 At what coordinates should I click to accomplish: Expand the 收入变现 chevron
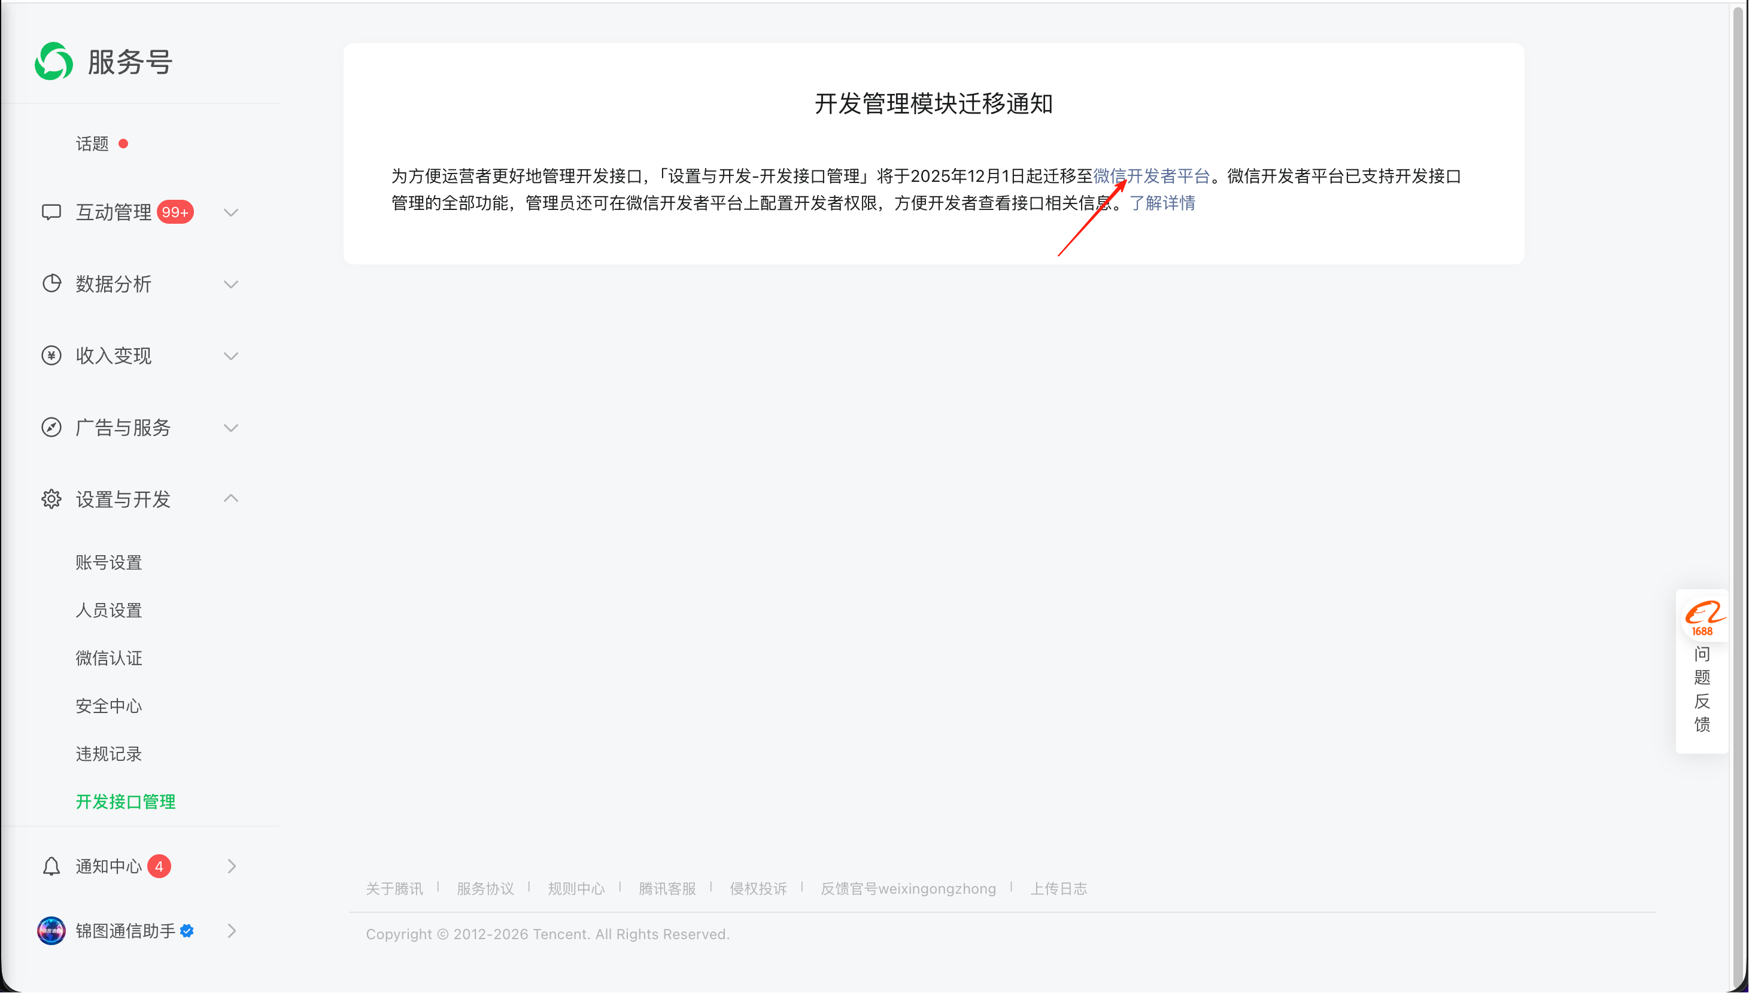(x=231, y=356)
